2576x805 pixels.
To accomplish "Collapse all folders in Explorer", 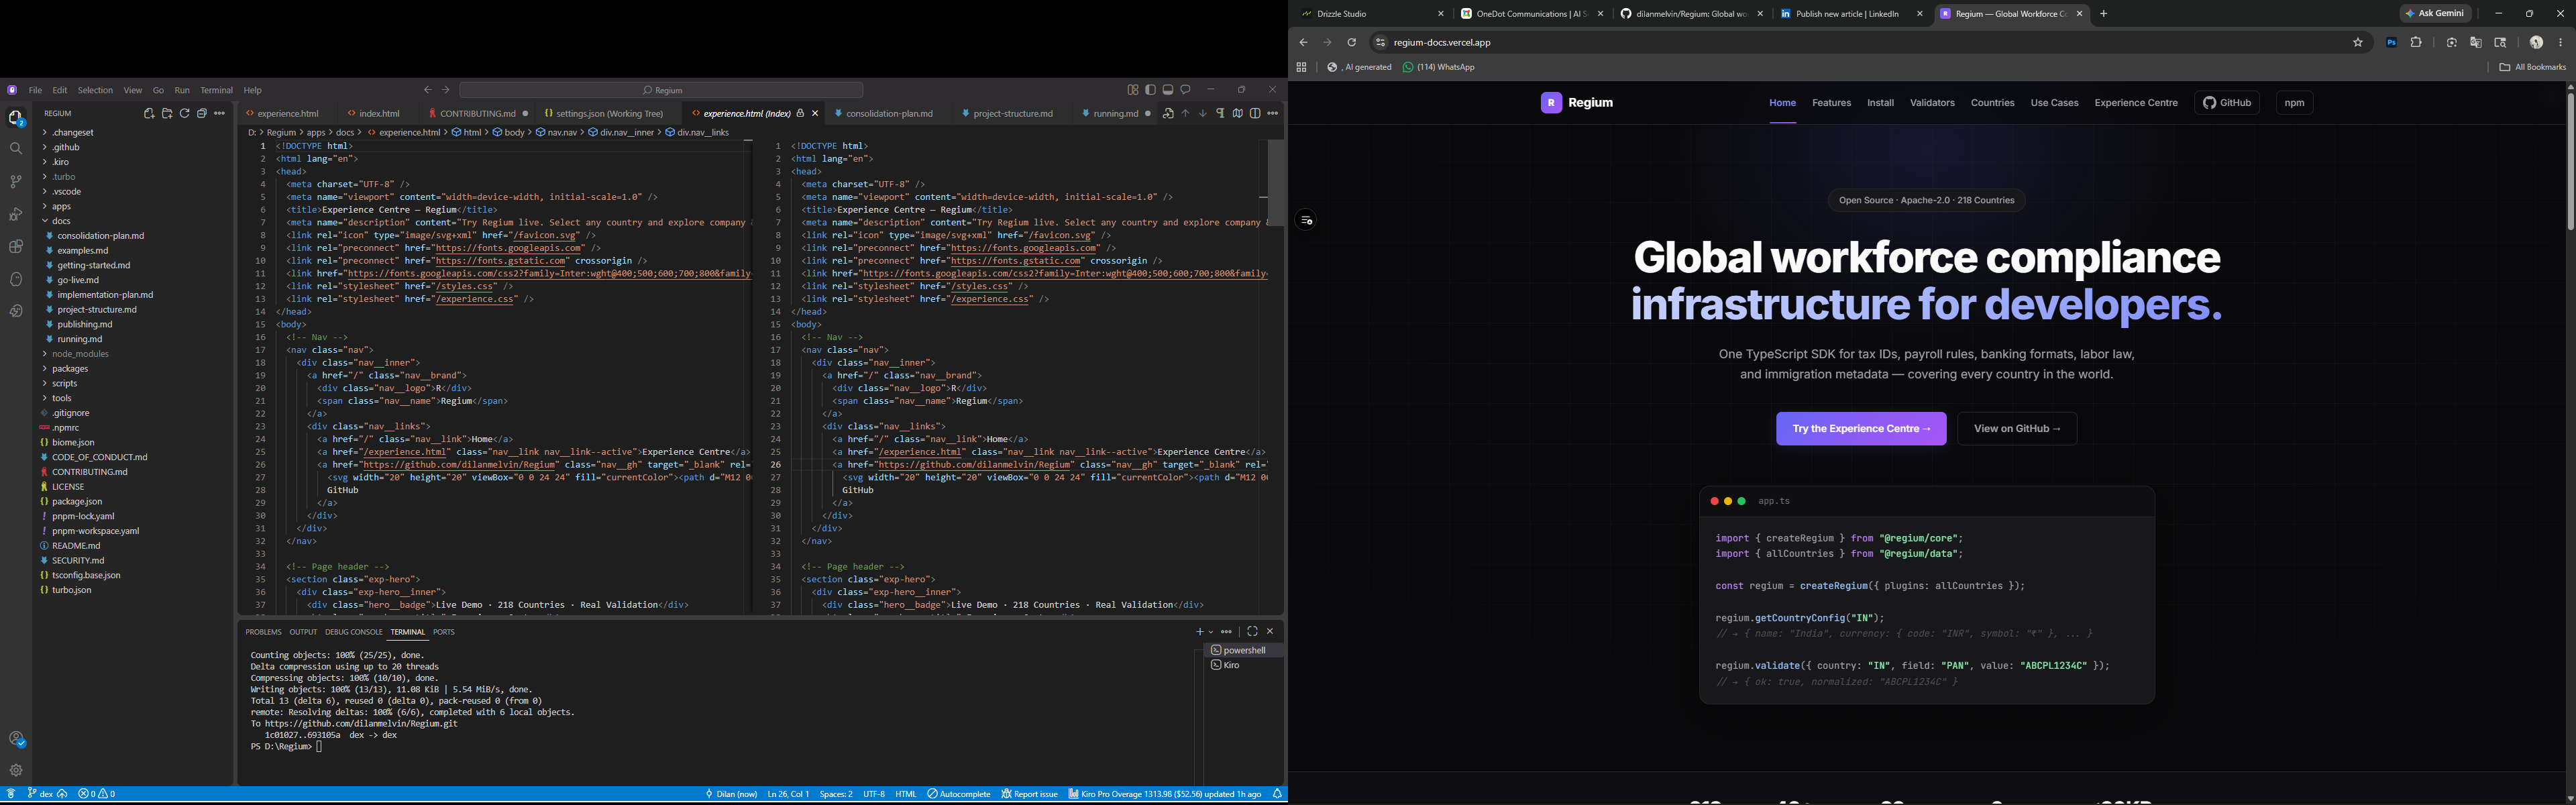I will click(202, 114).
